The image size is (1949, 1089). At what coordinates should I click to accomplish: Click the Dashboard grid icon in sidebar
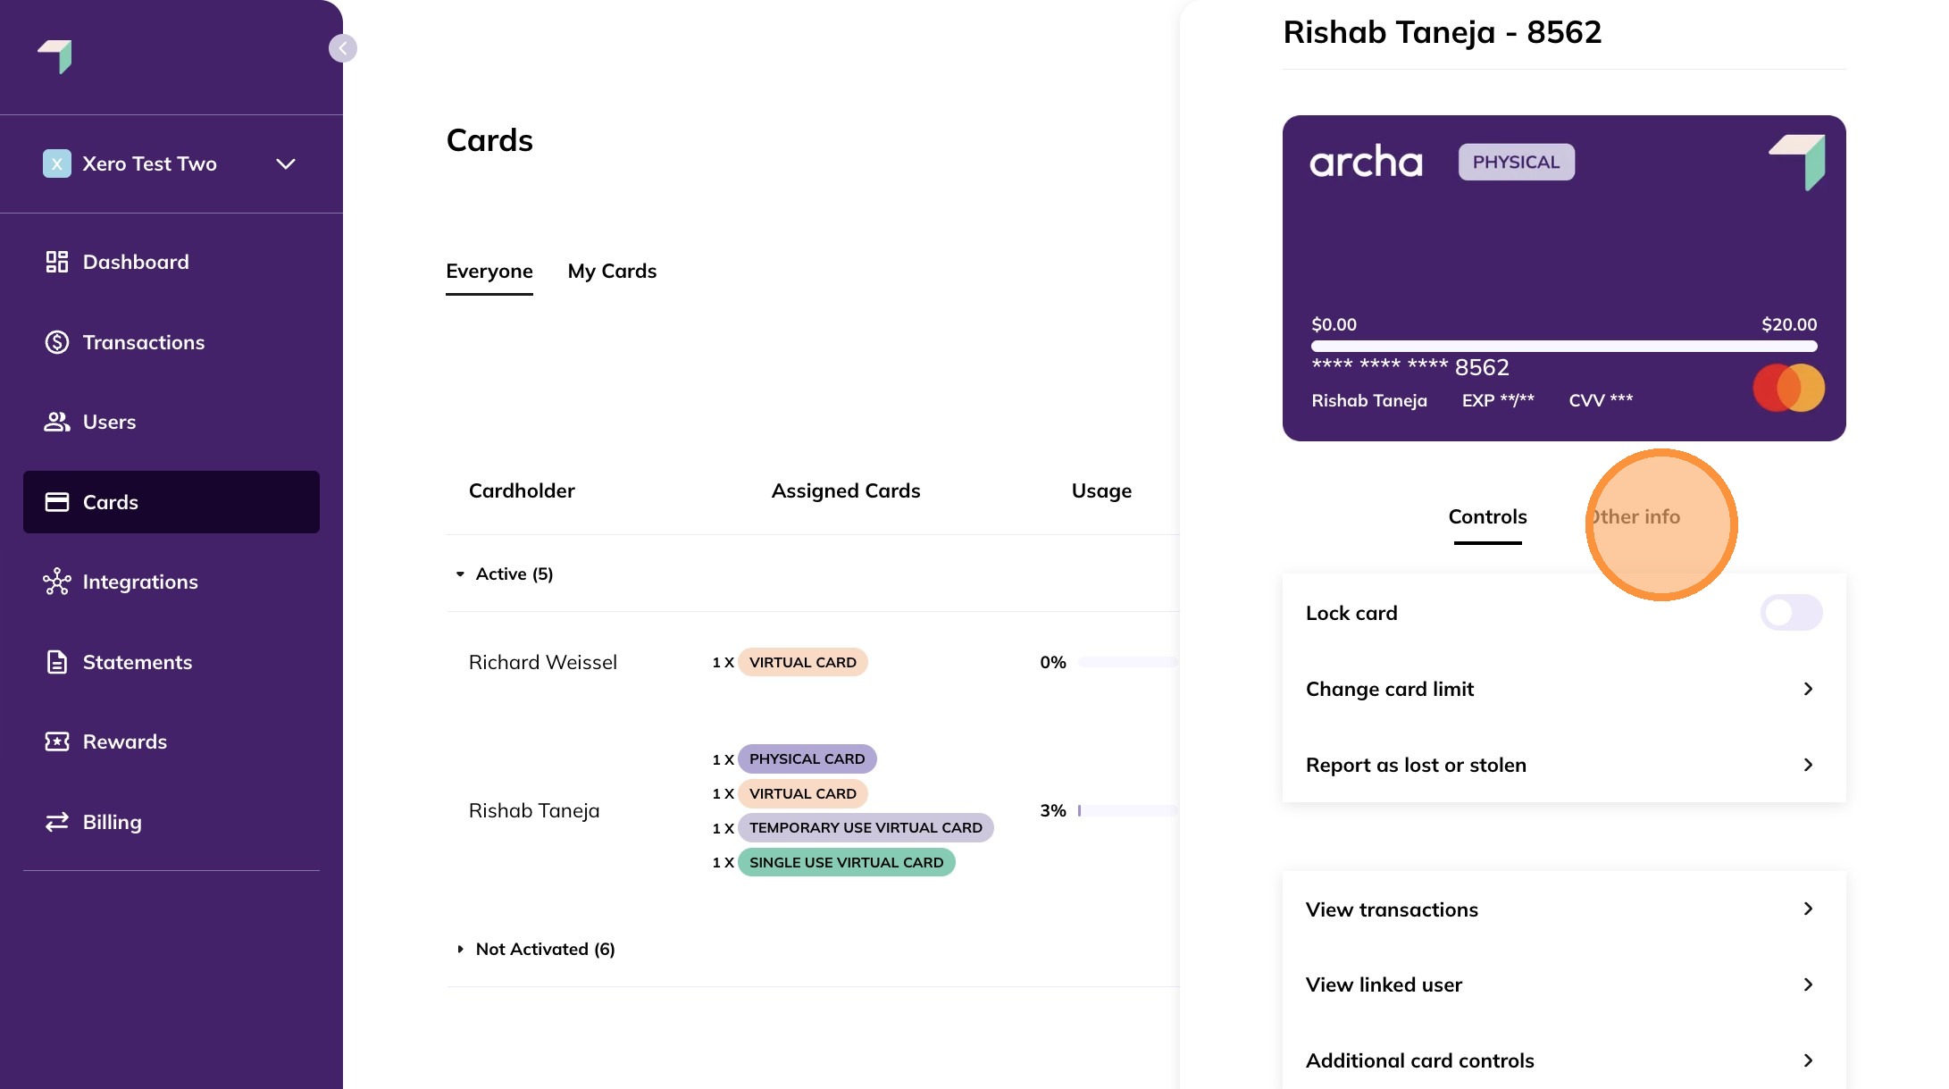[57, 262]
